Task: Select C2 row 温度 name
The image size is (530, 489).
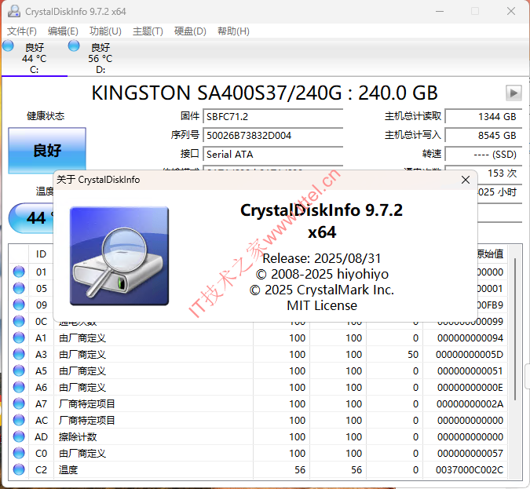Action: pos(68,469)
